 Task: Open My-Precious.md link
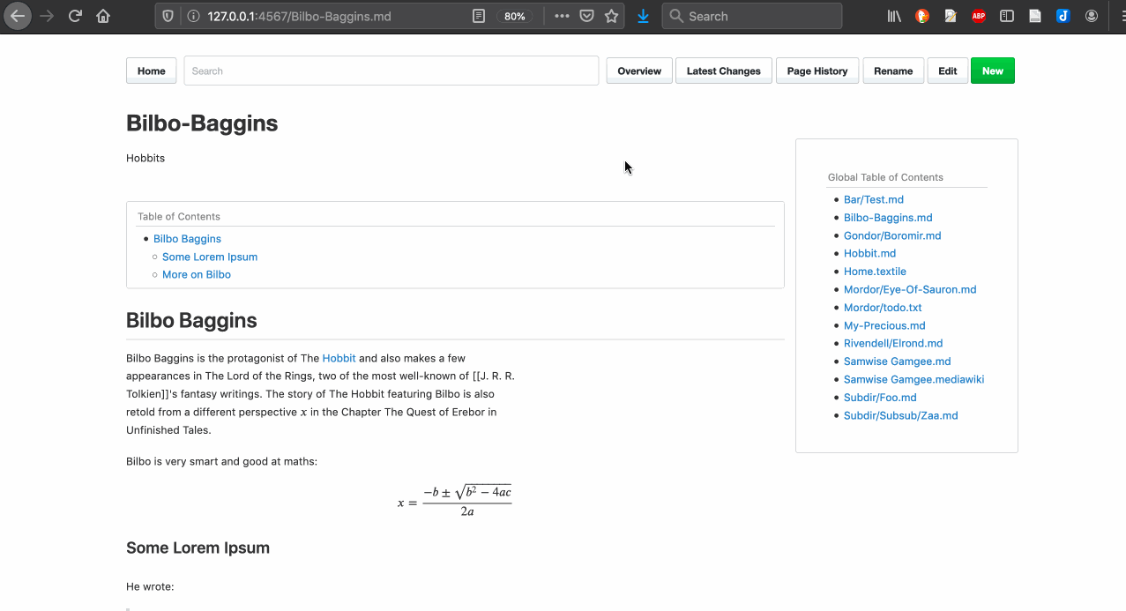click(x=884, y=325)
